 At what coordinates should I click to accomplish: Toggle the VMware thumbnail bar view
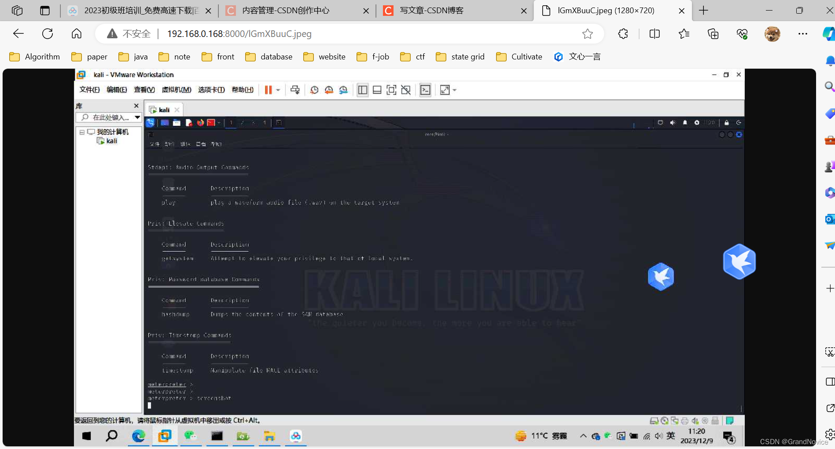click(377, 90)
